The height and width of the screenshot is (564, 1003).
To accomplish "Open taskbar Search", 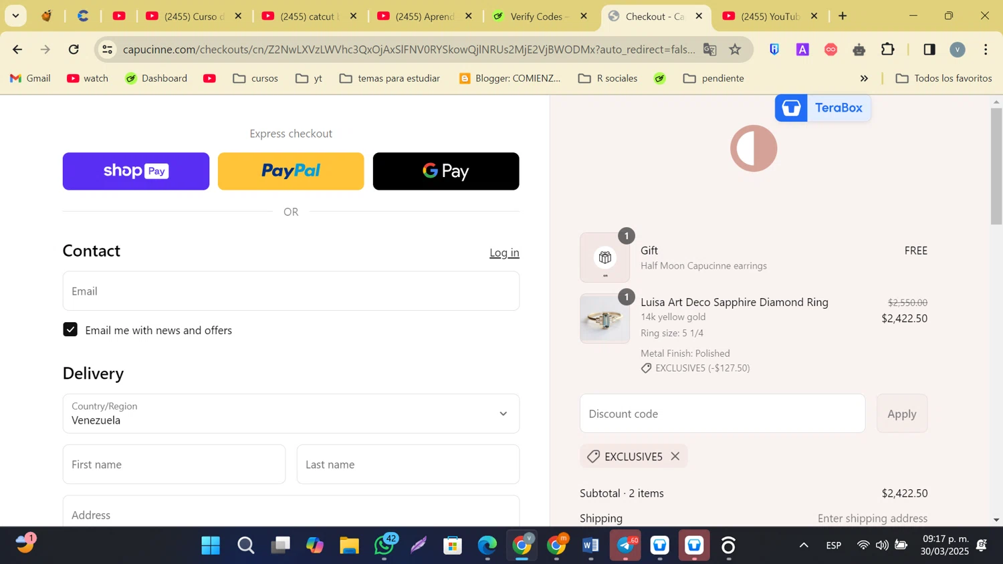I will click(x=245, y=546).
